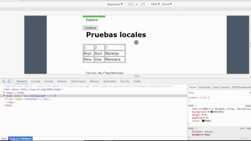Edit the viewport width field 1053
Screen dimensions: 251x141
click(130, 4)
